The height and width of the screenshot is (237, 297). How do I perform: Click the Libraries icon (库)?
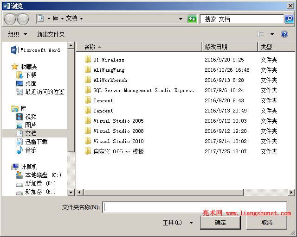point(15,108)
